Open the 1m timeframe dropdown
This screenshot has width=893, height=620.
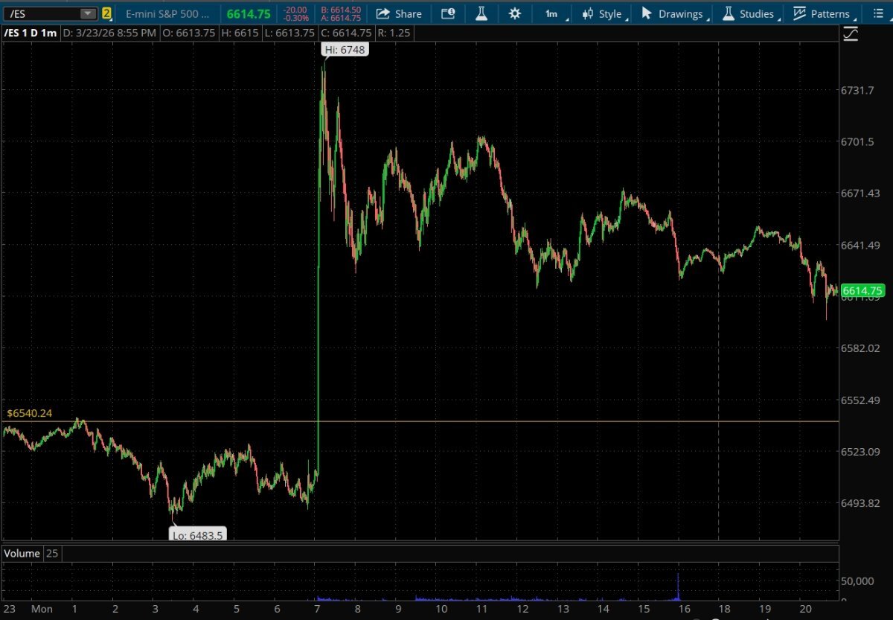click(x=553, y=13)
